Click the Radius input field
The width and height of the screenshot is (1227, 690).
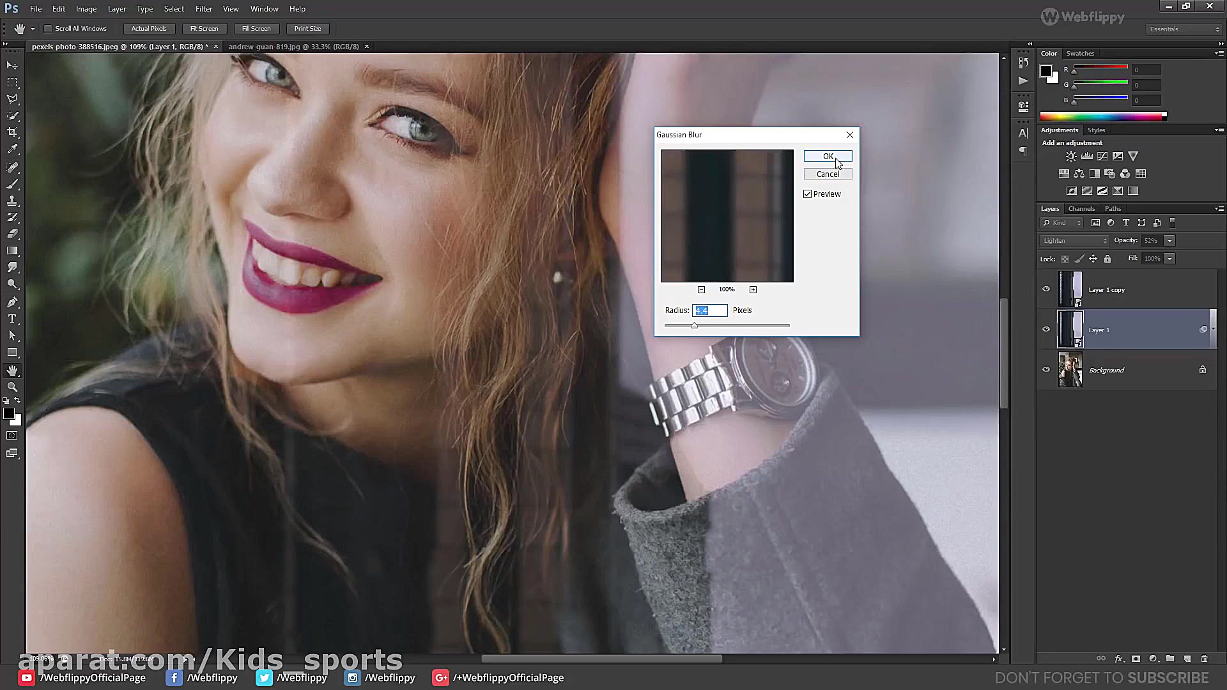pyautogui.click(x=709, y=310)
